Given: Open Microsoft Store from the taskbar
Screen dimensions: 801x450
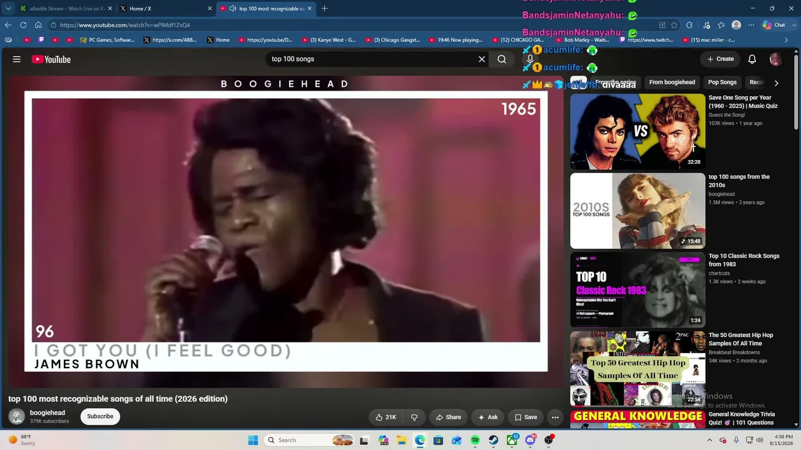Looking at the screenshot, I should (438, 440).
